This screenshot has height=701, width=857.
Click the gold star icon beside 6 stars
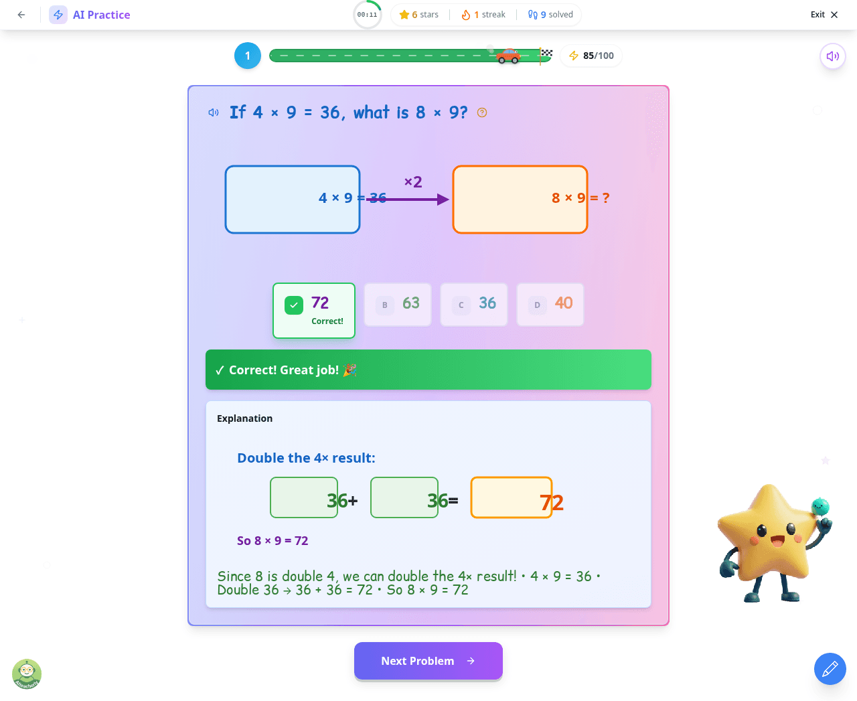pyautogui.click(x=404, y=15)
